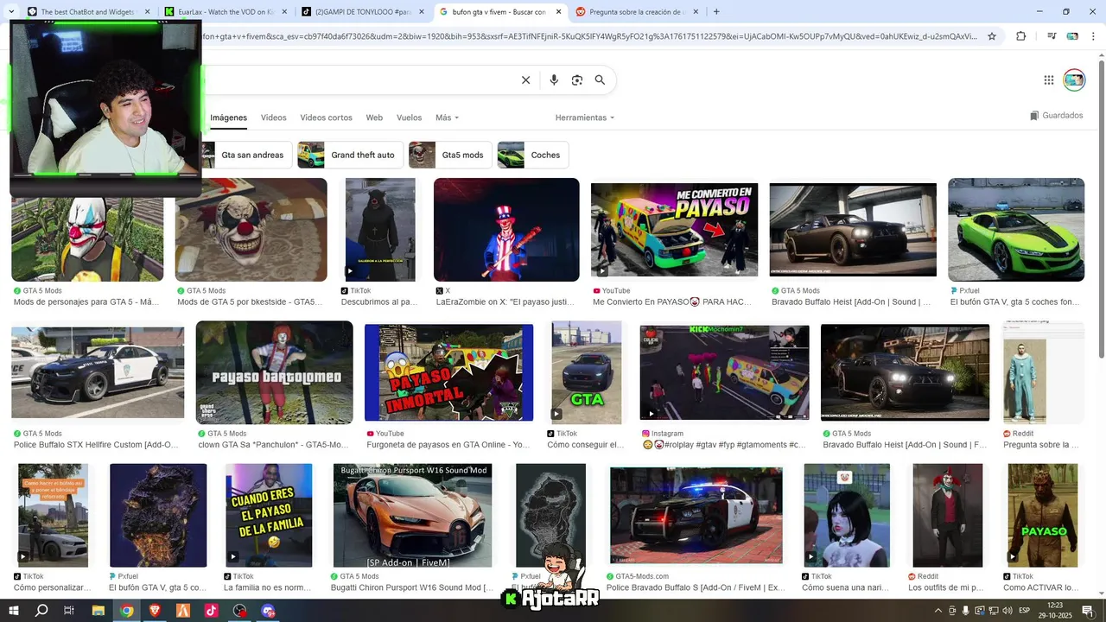Open 'Bugatti Chiron Pursport W16 Sound Mod' image
The image size is (1106, 622).
pyautogui.click(x=412, y=516)
